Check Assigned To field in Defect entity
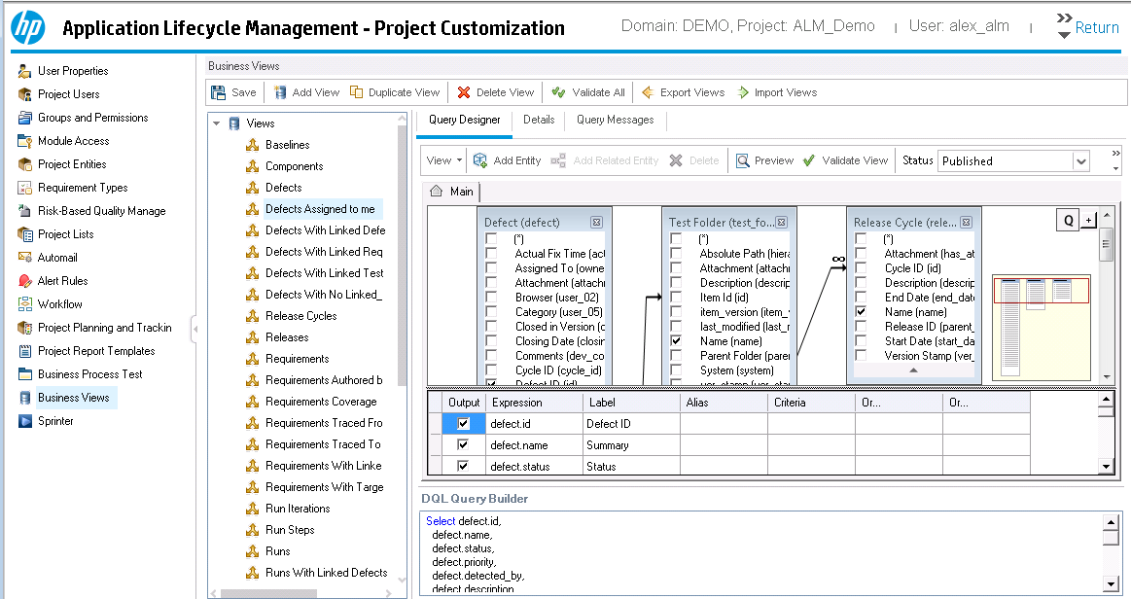This screenshot has width=1131, height=599. pos(491,268)
